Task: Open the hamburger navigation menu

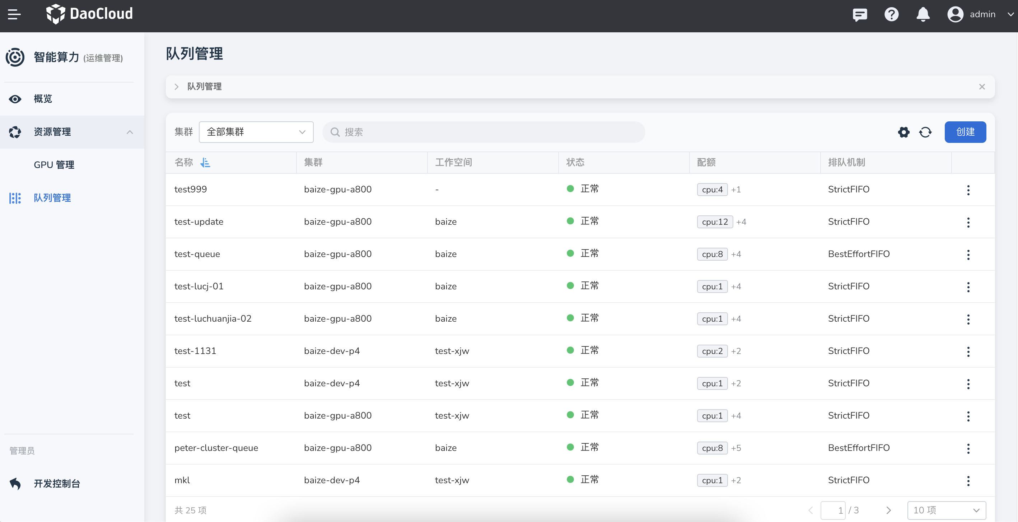Action: [14, 15]
